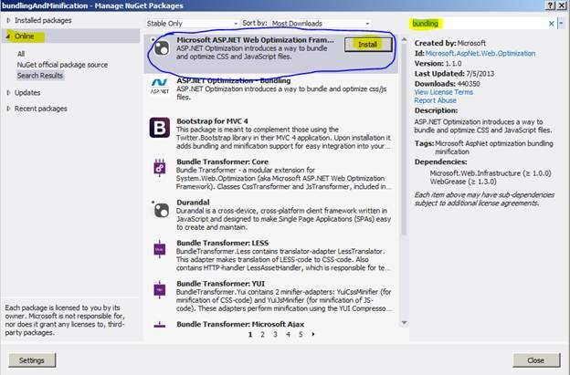
Task: Open the Settings button
Action: pyautogui.click(x=32, y=360)
